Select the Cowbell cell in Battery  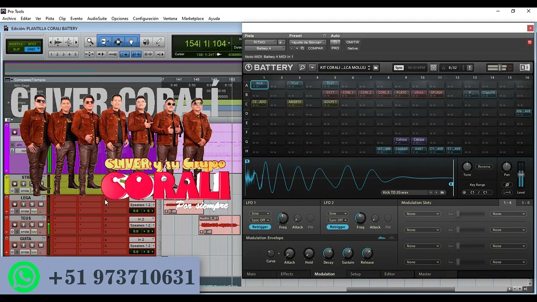coord(401,150)
